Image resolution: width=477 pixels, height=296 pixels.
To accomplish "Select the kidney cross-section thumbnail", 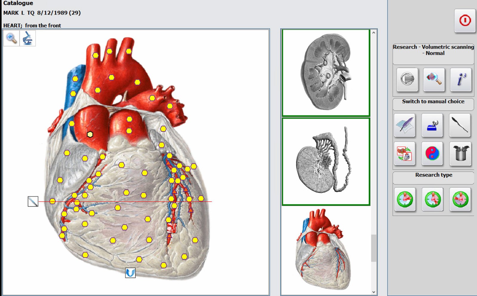I will 326,73.
